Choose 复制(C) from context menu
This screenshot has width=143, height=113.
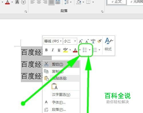coord(61,72)
